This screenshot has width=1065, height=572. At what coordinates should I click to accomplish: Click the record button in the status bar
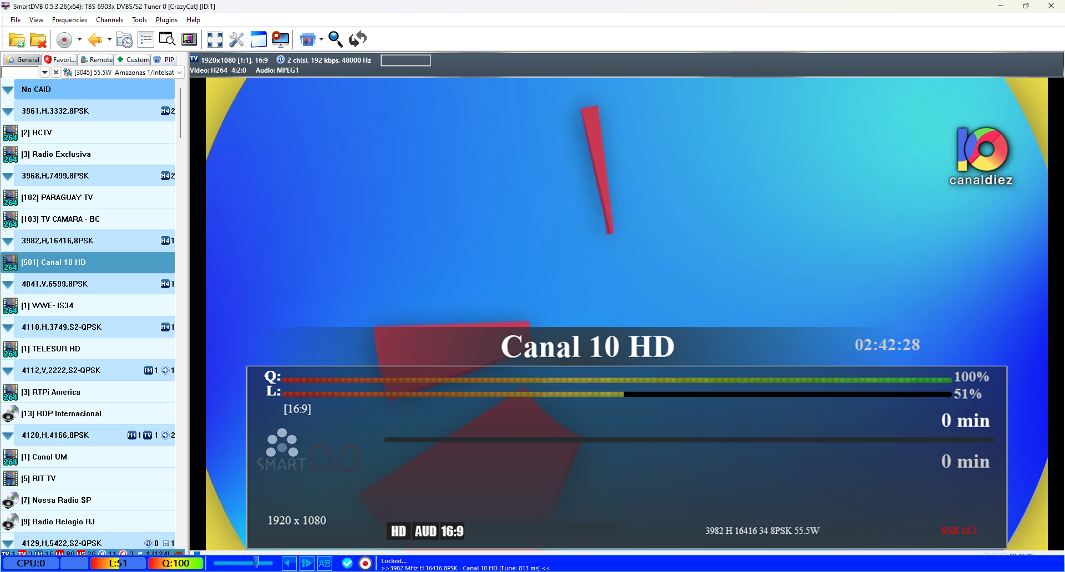click(x=365, y=564)
